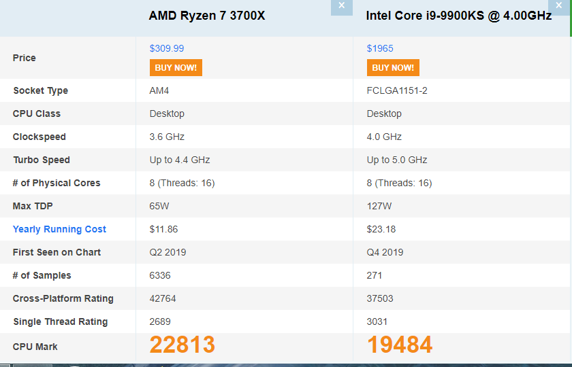The image size is (572, 367).
Task: Click the 127W TDP value
Action: click(x=379, y=206)
